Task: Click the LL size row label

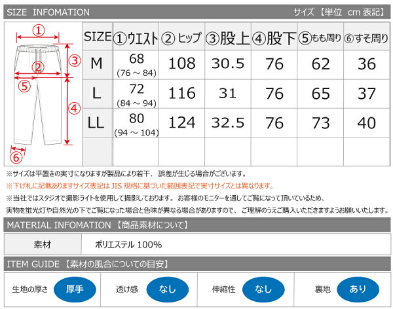Action: [97, 123]
